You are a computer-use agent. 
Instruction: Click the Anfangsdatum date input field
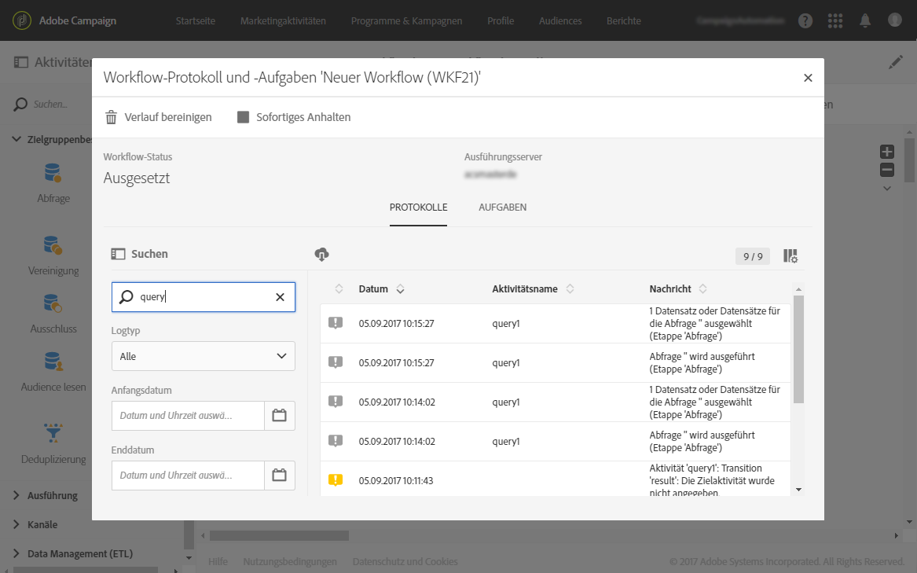pyautogui.click(x=188, y=415)
